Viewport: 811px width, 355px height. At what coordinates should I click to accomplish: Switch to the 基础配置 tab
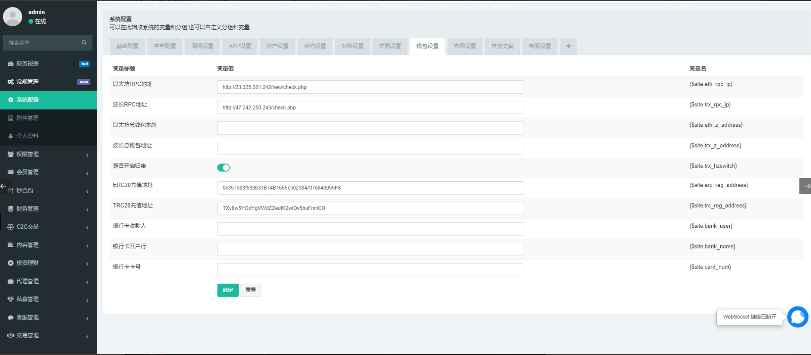128,46
